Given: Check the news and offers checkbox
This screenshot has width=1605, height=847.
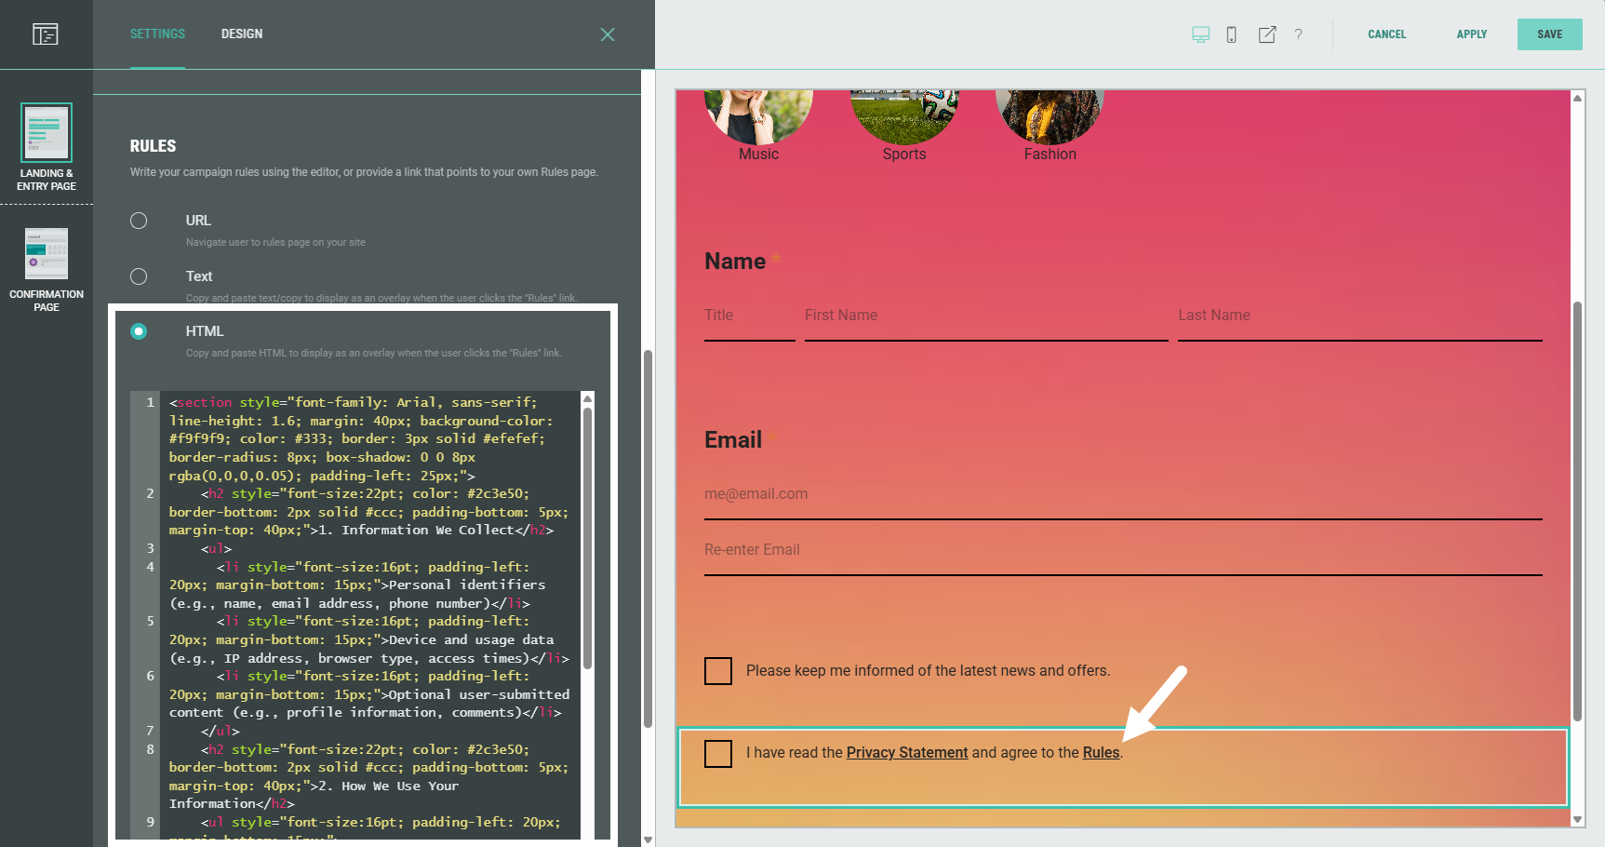Looking at the screenshot, I should [718, 671].
